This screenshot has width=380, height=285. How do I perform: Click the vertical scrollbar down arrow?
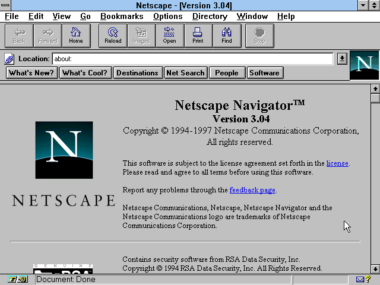(x=375, y=269)
